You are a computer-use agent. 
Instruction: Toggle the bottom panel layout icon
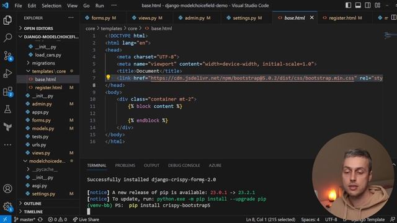click(x=358, y=6)
